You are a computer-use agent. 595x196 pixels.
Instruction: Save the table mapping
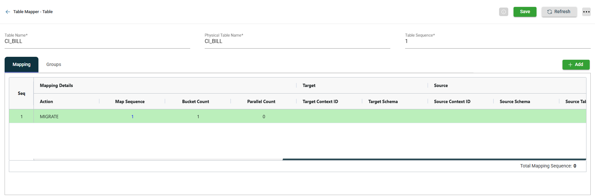[525, 12]
